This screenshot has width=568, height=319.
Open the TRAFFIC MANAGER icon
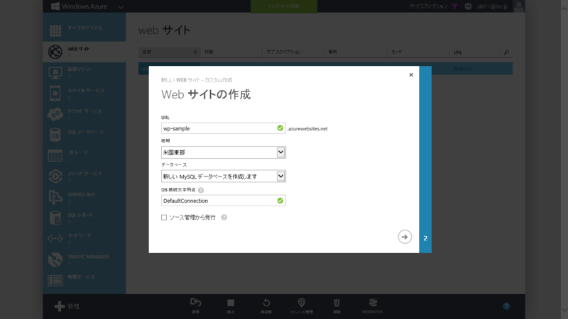coord(55,259)
